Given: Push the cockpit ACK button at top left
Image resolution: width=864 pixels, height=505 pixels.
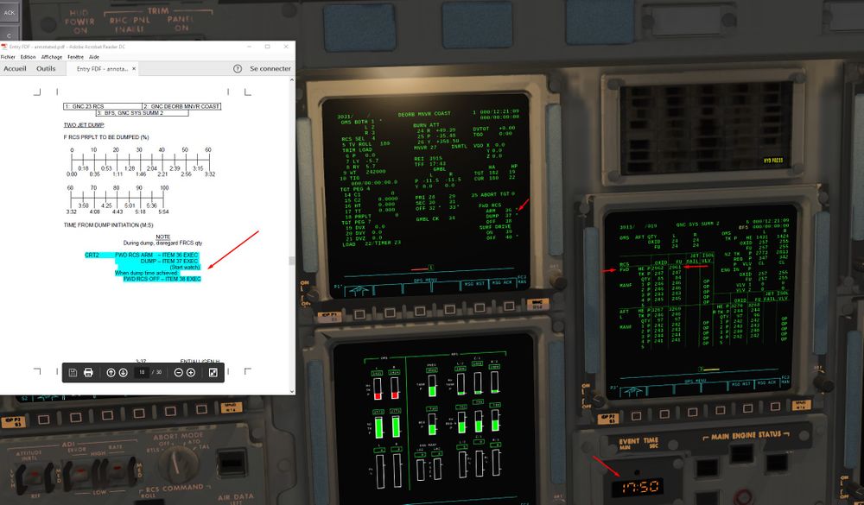Looking at the screenshot, I should click(9, 12).
